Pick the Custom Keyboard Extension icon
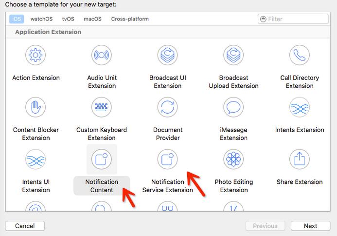Viewport: 337px width, 236px height. pyautogui.click(x=102, y=107)
